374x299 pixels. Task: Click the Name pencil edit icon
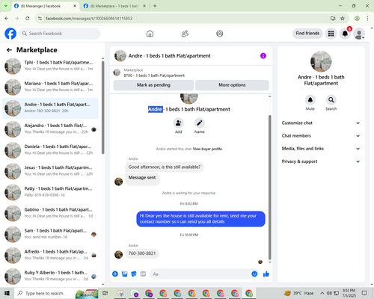[200, 123]
